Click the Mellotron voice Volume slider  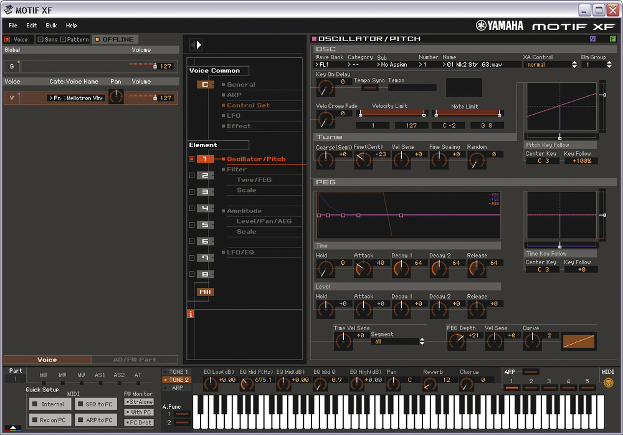(143, 97)
